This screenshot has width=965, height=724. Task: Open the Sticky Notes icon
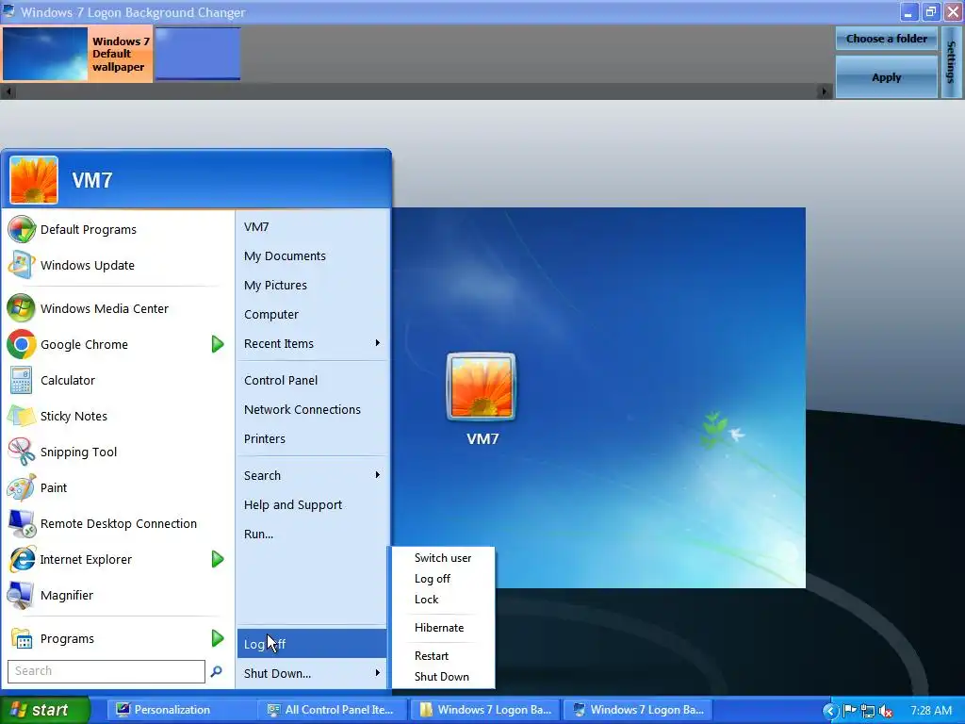click(22, 416)
